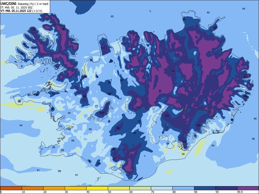Click the legend tick label 40
This screenshot has height=194, width=259.
88,192
